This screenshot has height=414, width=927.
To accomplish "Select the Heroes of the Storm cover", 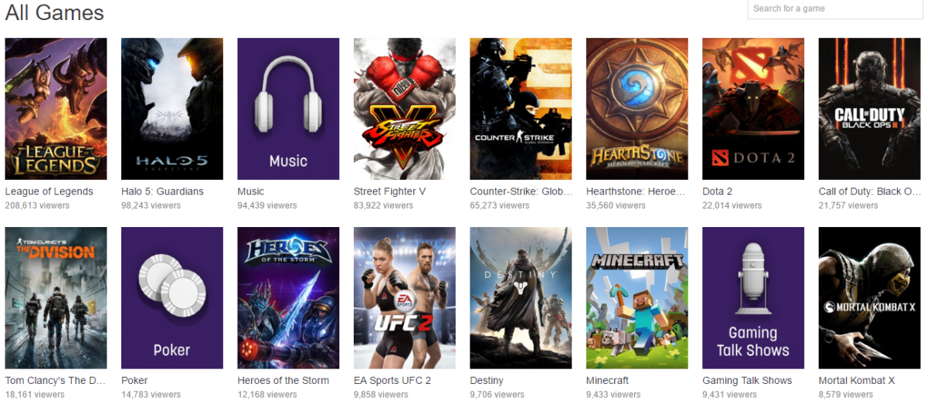I will tap(288, 298).
